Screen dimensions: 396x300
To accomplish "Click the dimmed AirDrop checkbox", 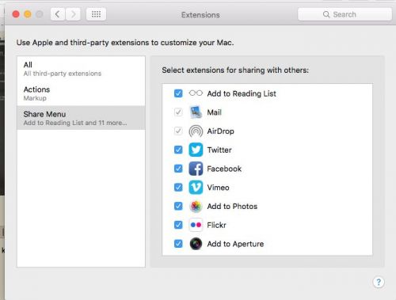I will coord(178,131).
